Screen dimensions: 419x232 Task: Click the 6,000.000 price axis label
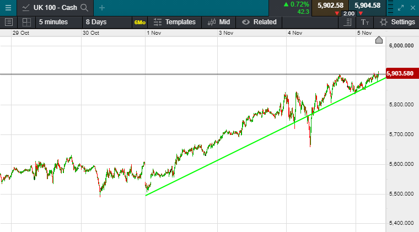pyautogui.click(x=401, y=46)
